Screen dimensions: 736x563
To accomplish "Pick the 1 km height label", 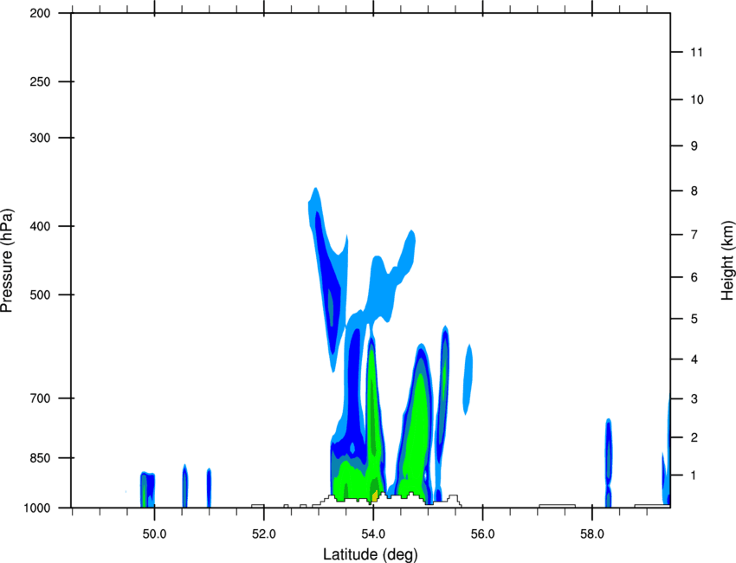I will click(694, 476).
